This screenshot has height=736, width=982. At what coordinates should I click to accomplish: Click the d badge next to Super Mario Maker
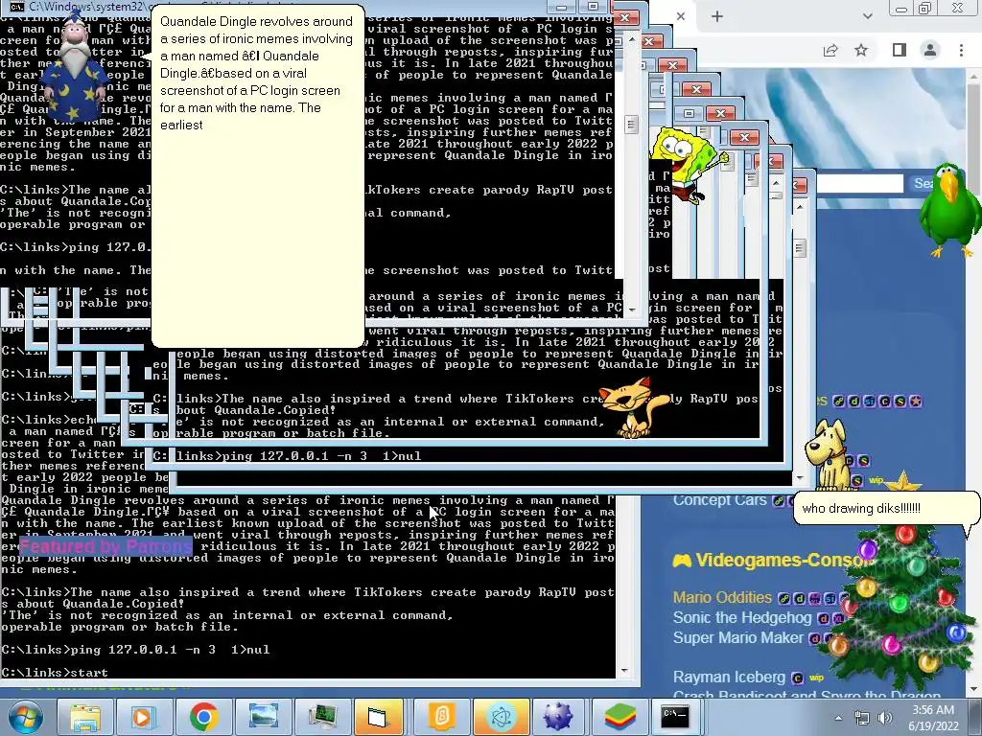(814, 638)
